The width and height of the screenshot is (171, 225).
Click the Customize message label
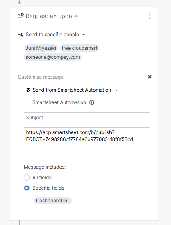click(41, 77)
